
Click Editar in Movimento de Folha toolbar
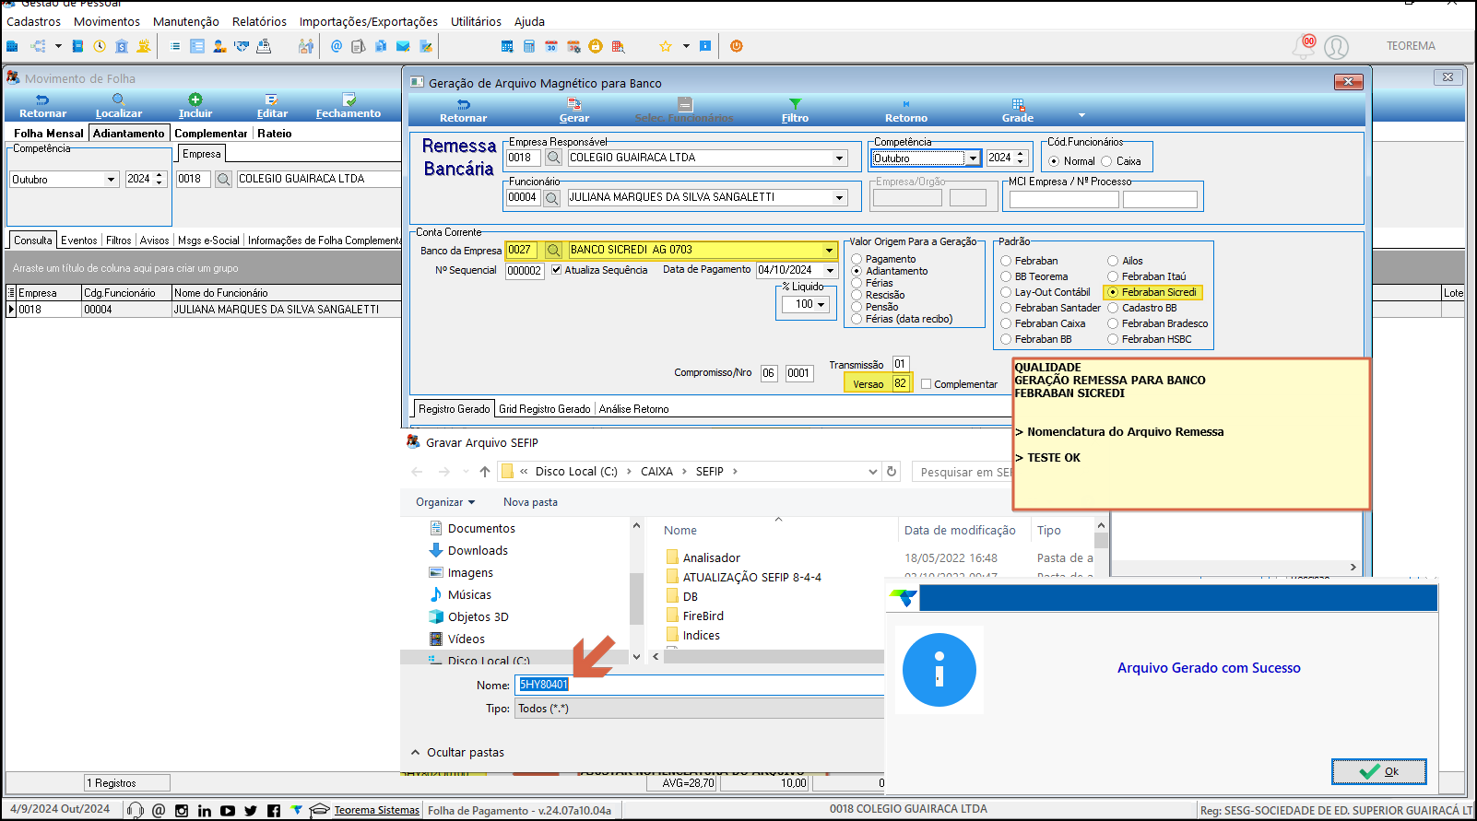pyautogui.click(x=272, y=107)
